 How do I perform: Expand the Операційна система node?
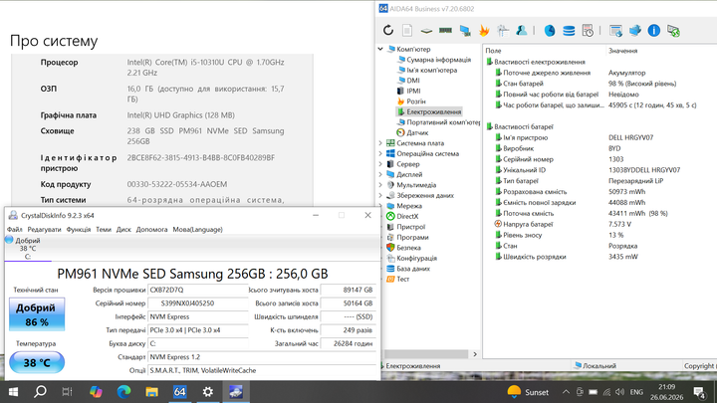pos(380,153)
